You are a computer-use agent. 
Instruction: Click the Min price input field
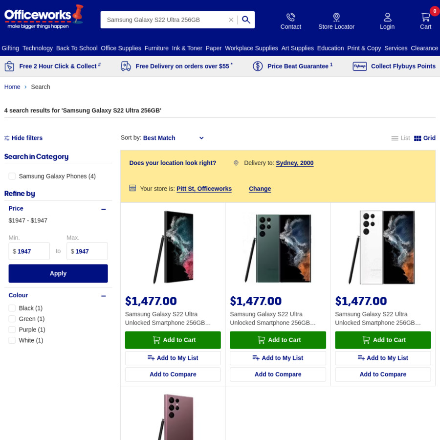(x=29, y=251)
